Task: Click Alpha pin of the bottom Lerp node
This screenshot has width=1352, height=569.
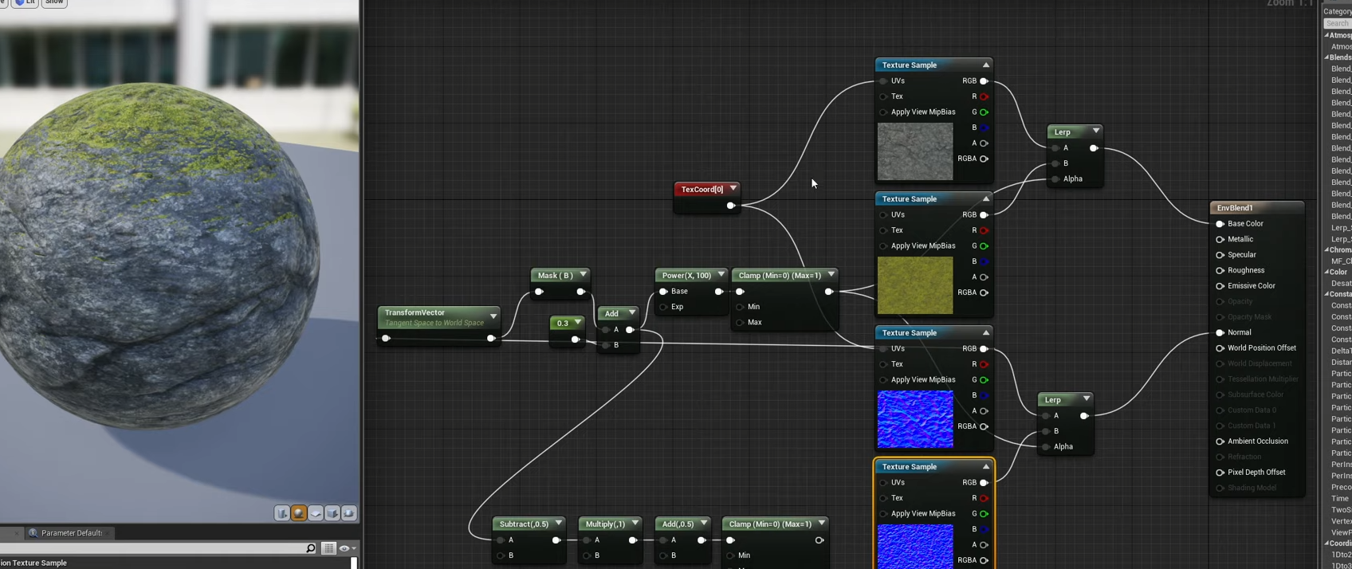Action: click(x=1046, y=447)
